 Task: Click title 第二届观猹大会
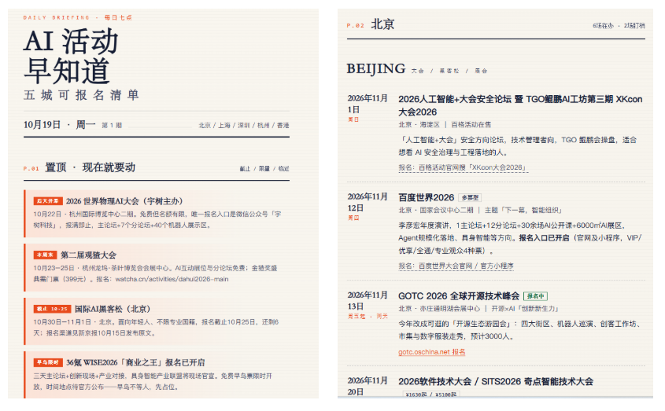88,255
